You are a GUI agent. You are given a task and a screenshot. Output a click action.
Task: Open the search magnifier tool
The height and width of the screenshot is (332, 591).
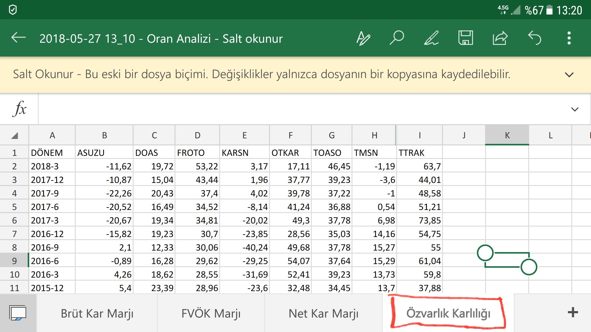click(397, 38)
